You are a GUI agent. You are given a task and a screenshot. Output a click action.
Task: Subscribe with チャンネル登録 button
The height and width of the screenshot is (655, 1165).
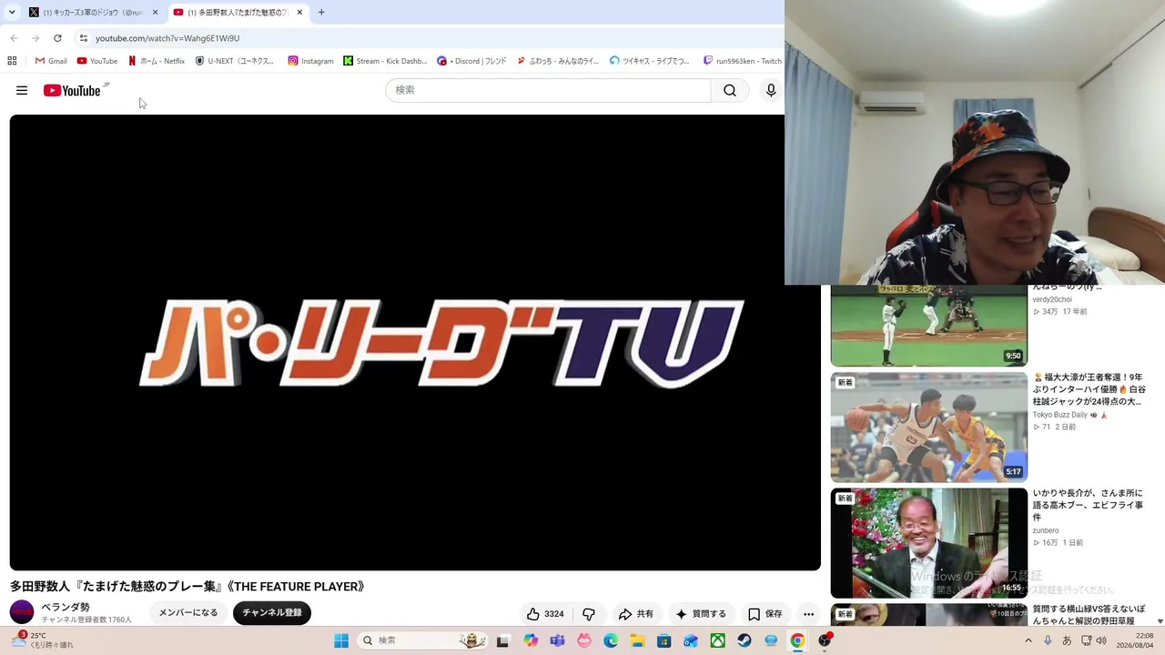coord(272,613)
